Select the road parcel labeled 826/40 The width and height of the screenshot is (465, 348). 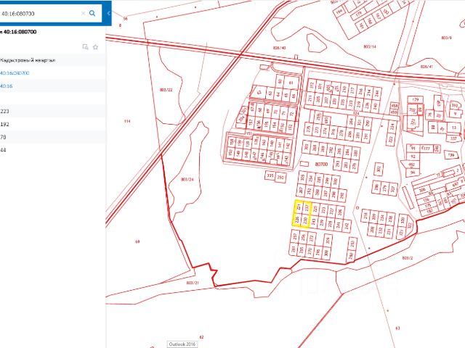coord(279,48)
